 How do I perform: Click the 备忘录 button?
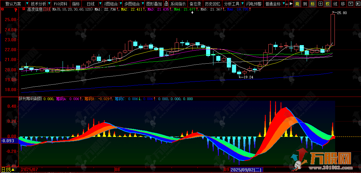click(195, 4)
